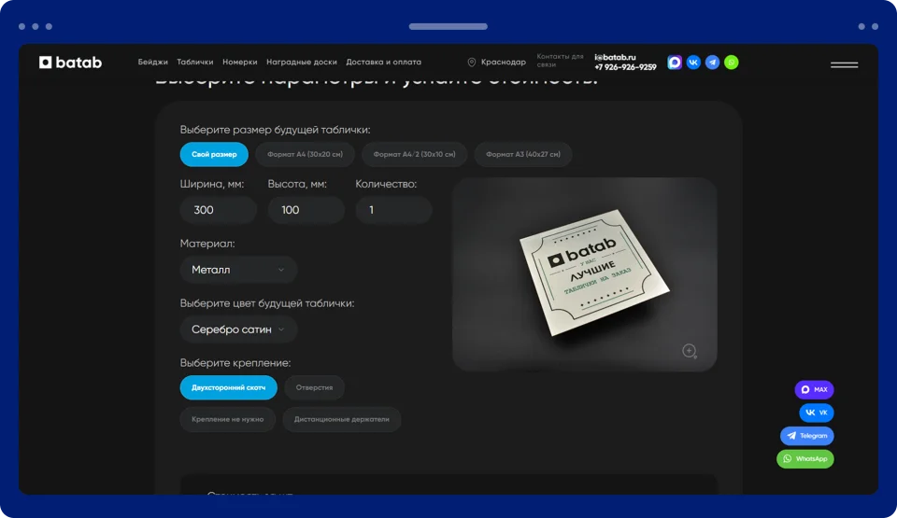Choose Крепление не нужно option
The height and width of the screenshot is (518, 897).
228,419
